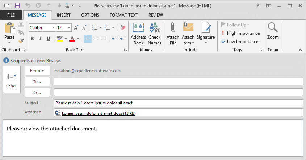Toggle Center alignment
Screen dimensions: 306x160
click(x=96, y=39)
